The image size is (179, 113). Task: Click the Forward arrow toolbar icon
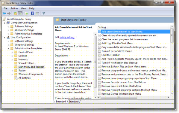pyautogui.click(x=9, y=14)
